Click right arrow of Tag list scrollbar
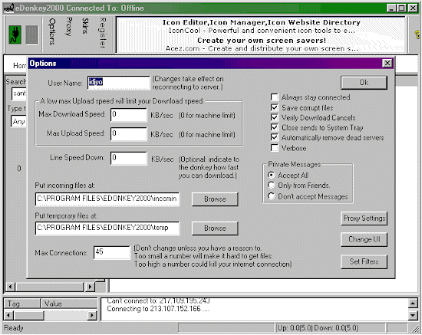 (x=92, y=315)
